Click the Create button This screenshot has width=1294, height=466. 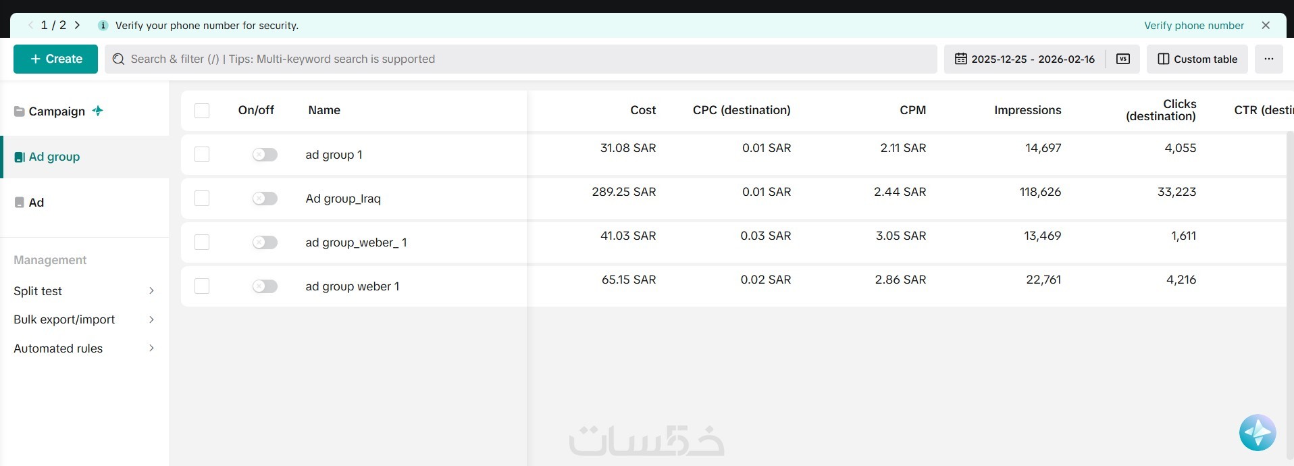click(x=55, y=59)
